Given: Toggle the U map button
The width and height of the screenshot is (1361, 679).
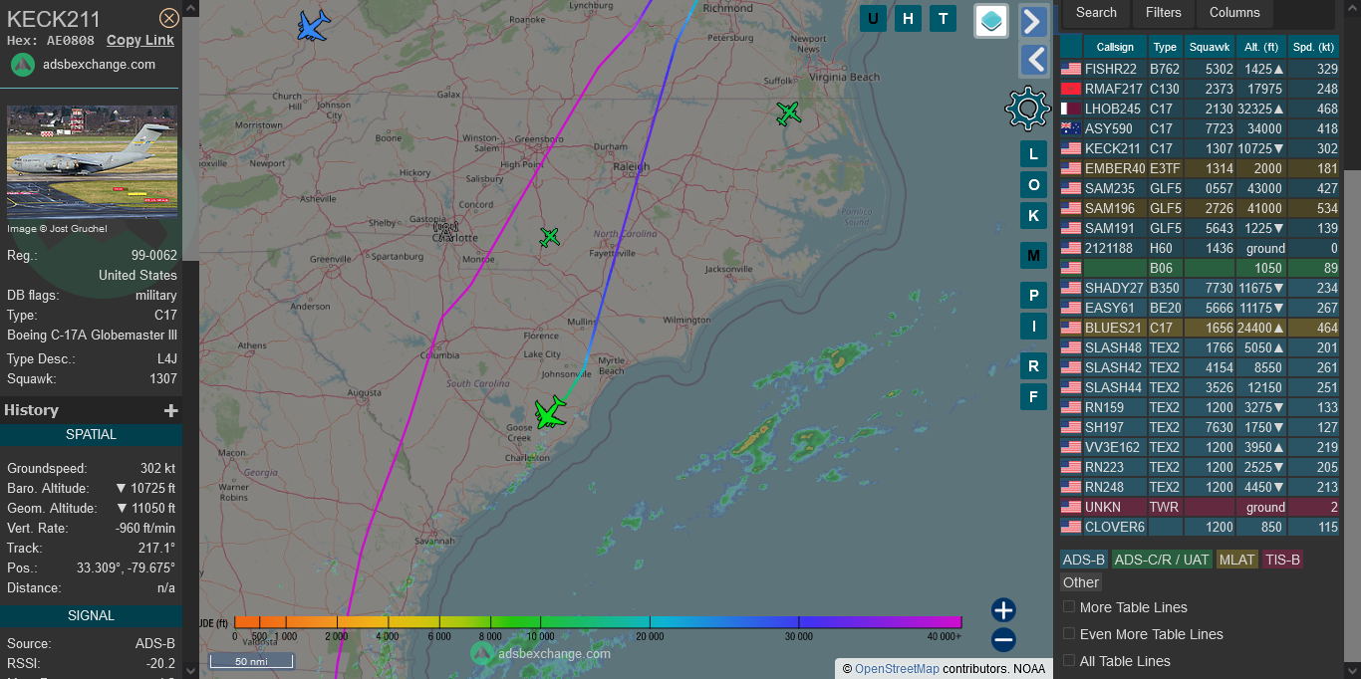Looking at the screenshot, I should 874,18.
